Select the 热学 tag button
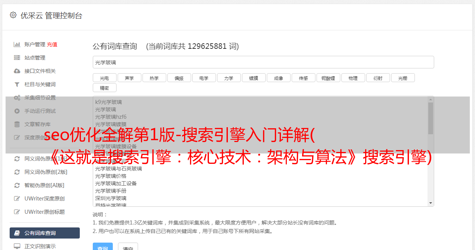Viewport: 475px width, 250px height. pyautogui.click(x=154, y=78)
